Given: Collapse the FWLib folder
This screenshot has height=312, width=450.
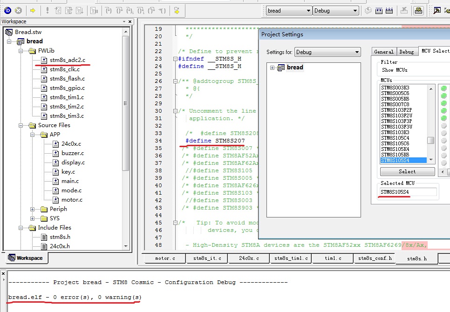Looking at the screenshot, I should [20, 51].
